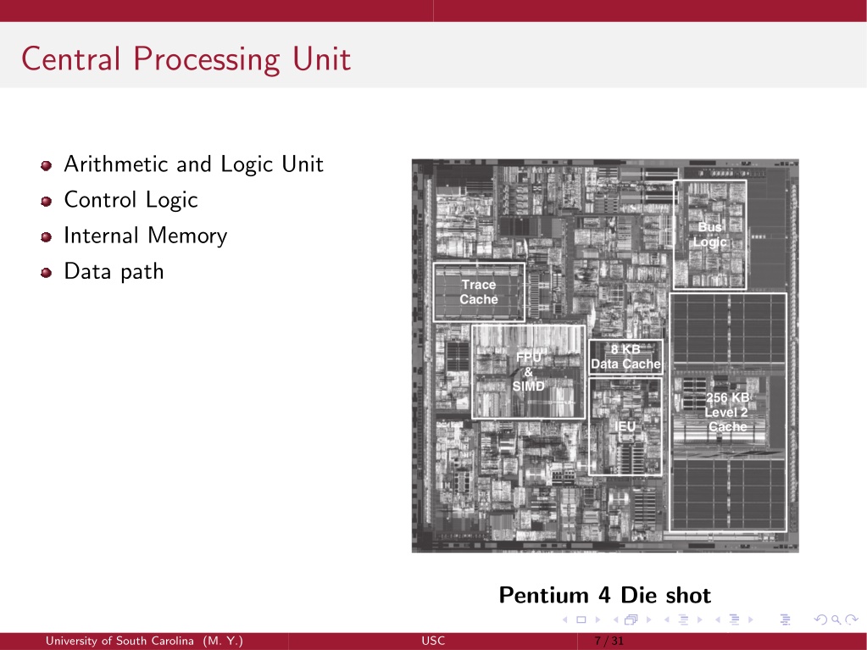Viewport: 867px width, 650px height.
Task: Click the next frame arrow after frame icon
Action: click(648, 619)
